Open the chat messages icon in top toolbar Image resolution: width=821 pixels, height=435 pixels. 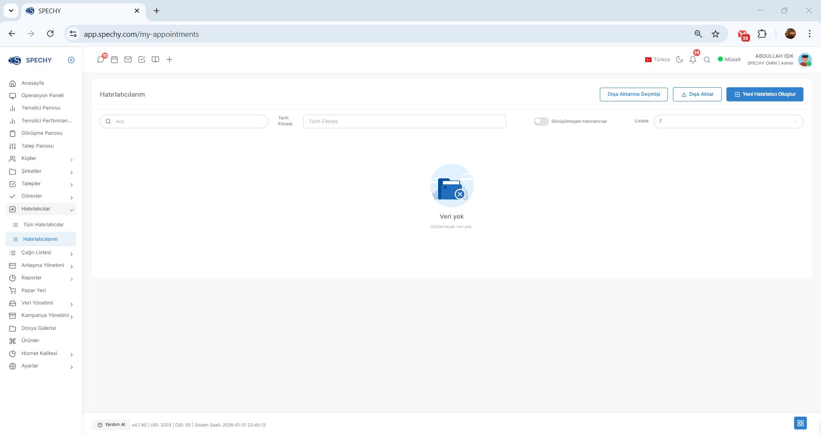click(x=101, y=59)
